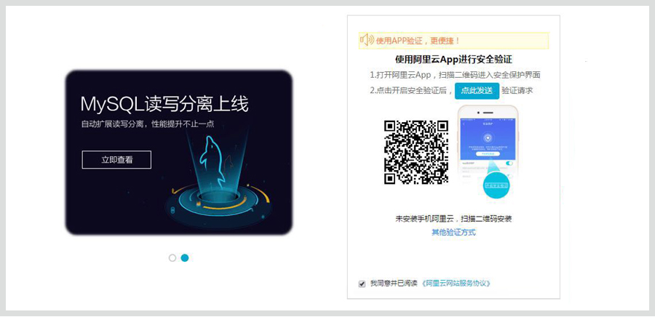Click the round teal callout badge under the phone
Image resolution: width=655 pixels, height=317 pixels.
tap(496, 185)
